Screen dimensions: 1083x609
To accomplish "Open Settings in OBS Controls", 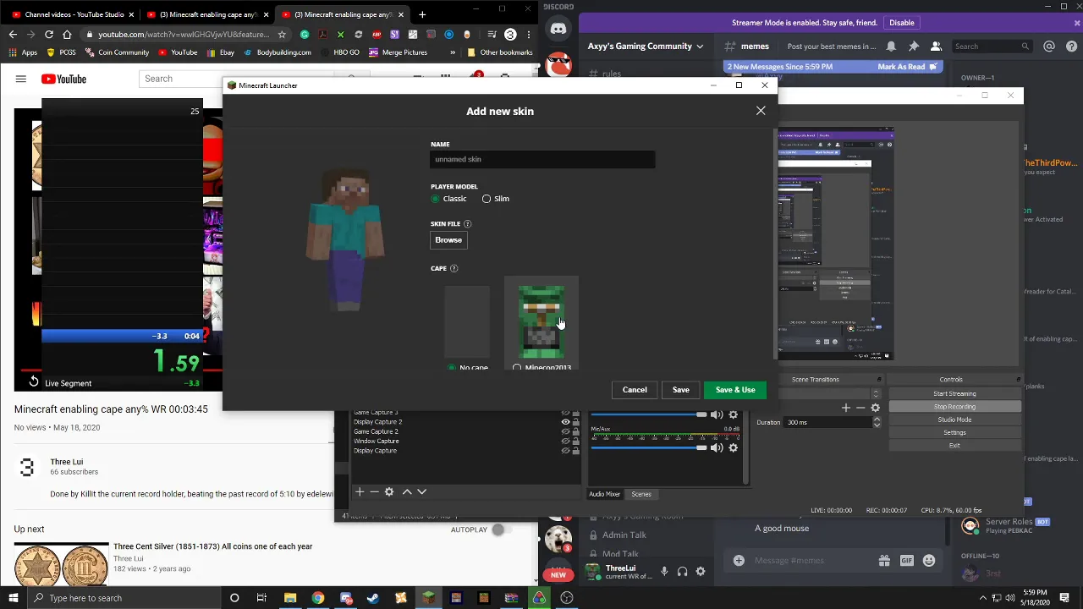I will pos(954,432).
